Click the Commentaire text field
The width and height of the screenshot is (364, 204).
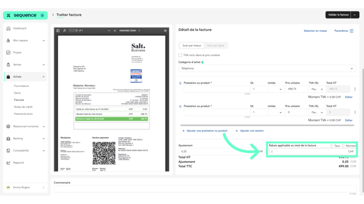pos(205,189)
